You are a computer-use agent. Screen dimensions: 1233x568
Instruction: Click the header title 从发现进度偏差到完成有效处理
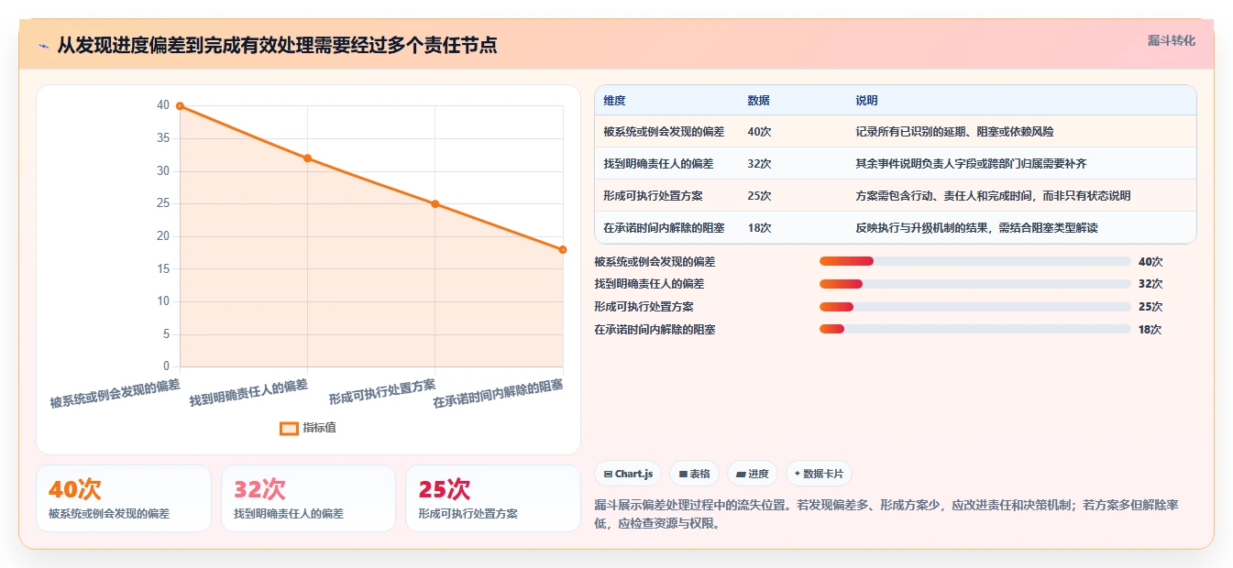point(277,45)
